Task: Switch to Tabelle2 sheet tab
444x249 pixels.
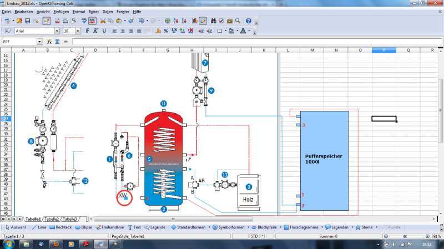Action: (52, 219)
